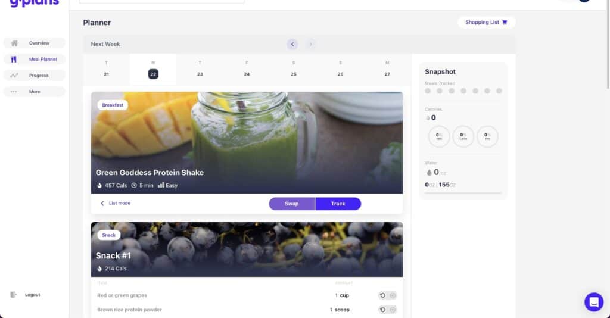
Task: Open the Progress chart icon
Action: (x=14, y=76)
